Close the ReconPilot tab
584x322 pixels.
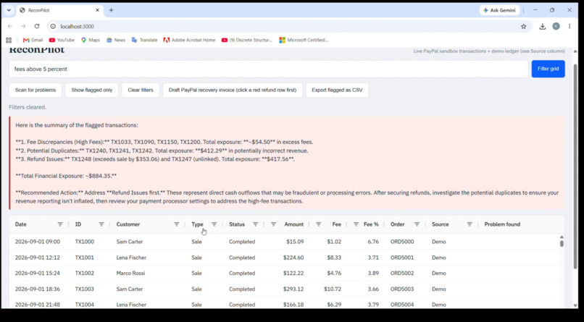97,10
